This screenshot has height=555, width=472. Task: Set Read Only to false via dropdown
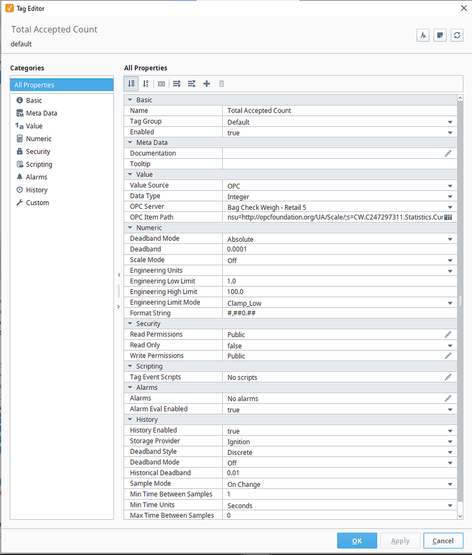(450, 345)
